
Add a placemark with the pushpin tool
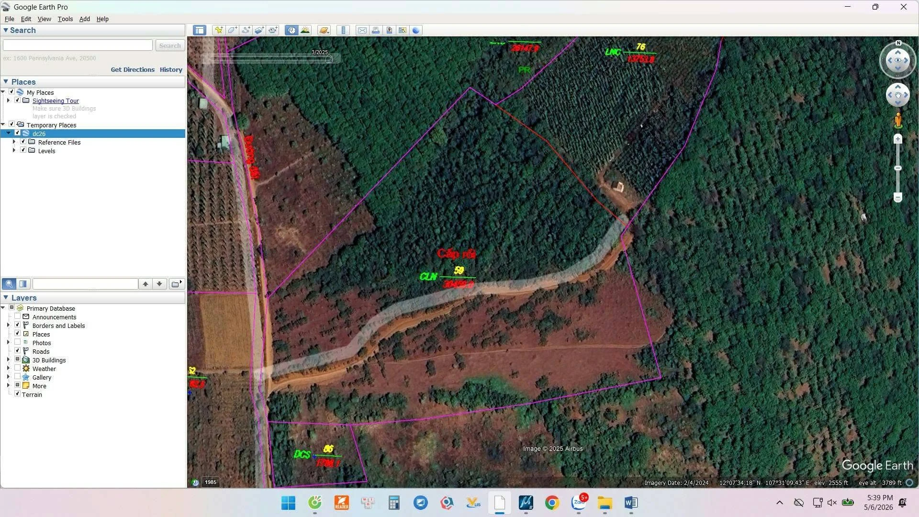219,30
